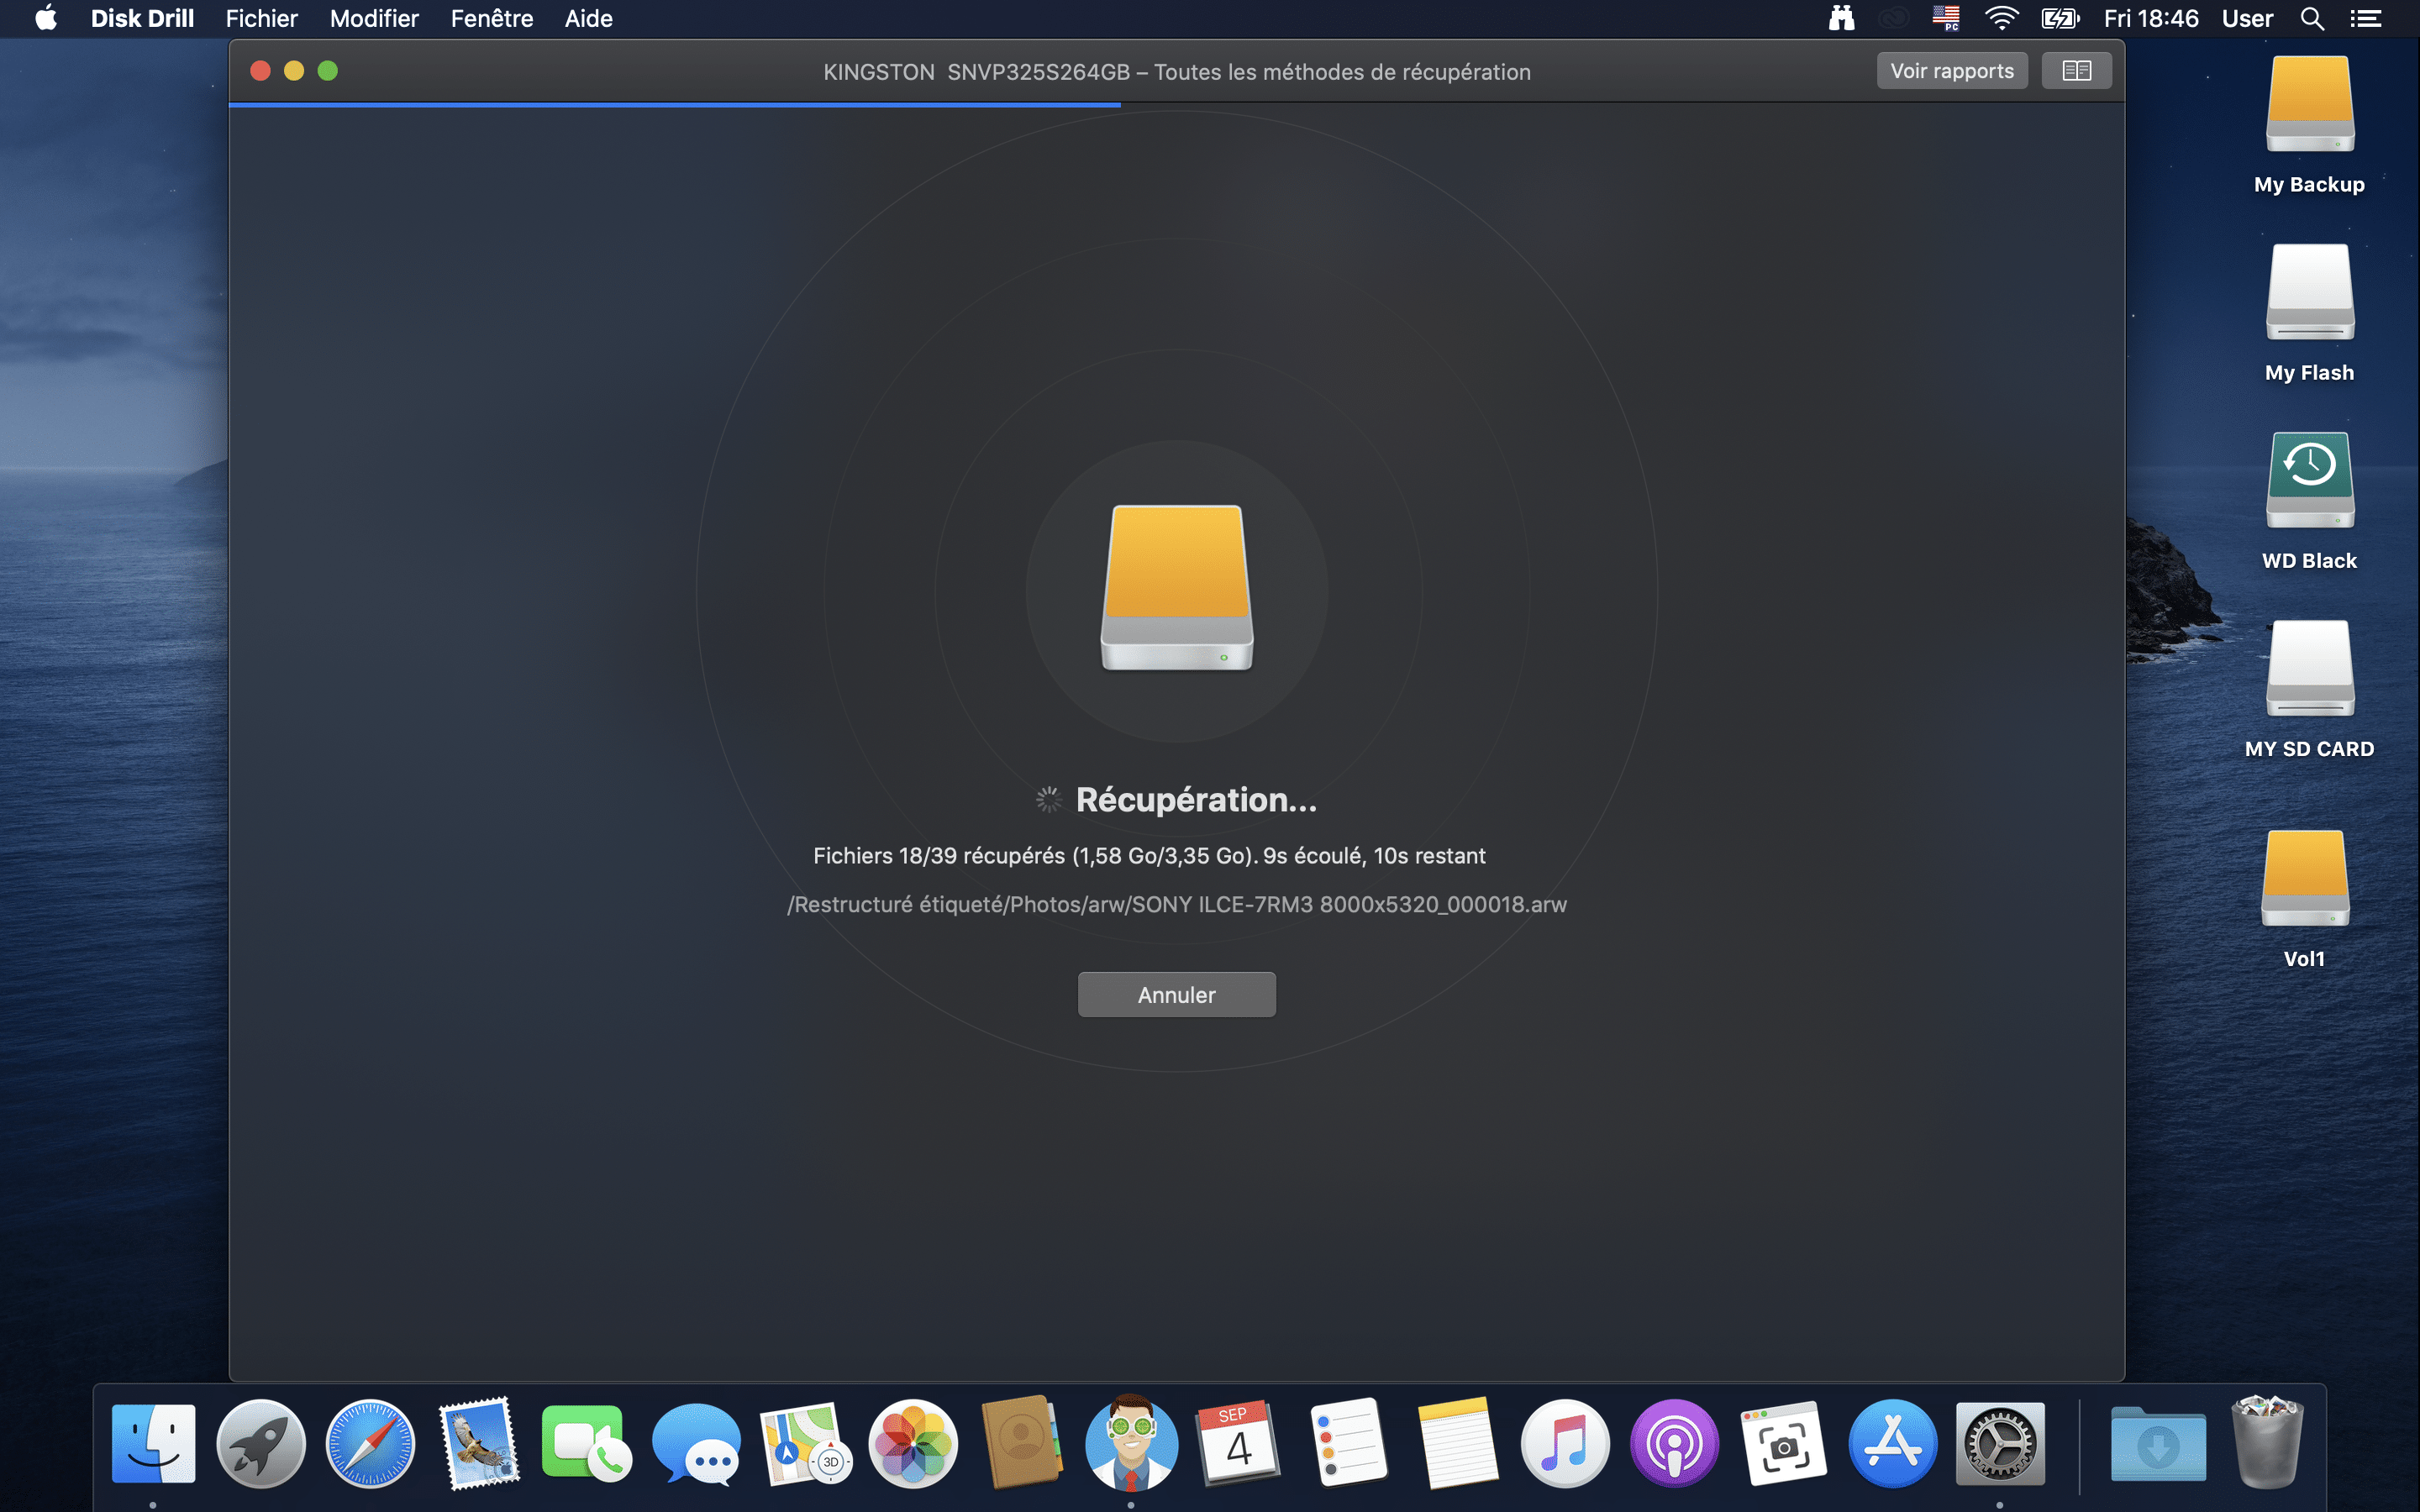Open the Aide menu
This screenshot has width=2420, height=1512.
[588, 18]
